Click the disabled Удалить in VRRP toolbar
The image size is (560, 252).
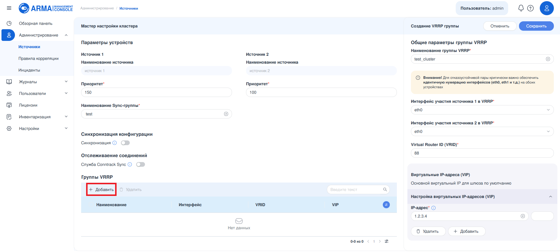130,190
